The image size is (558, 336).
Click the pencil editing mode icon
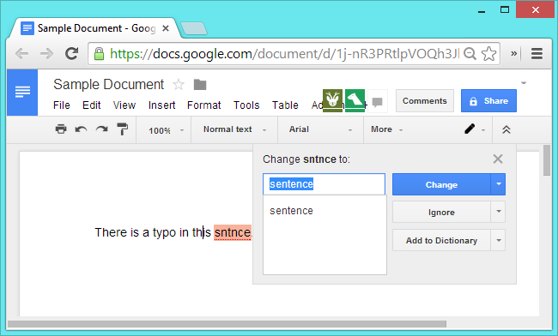[470, 129]
